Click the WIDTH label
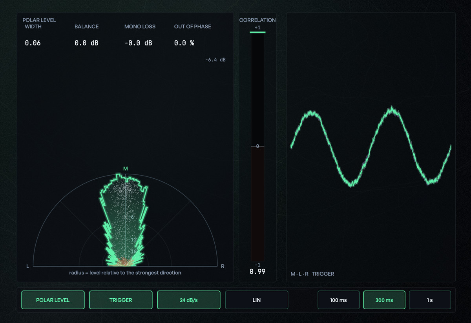This screenshot has height=323, width=471. pyautogui.click(x=33, y=27)
